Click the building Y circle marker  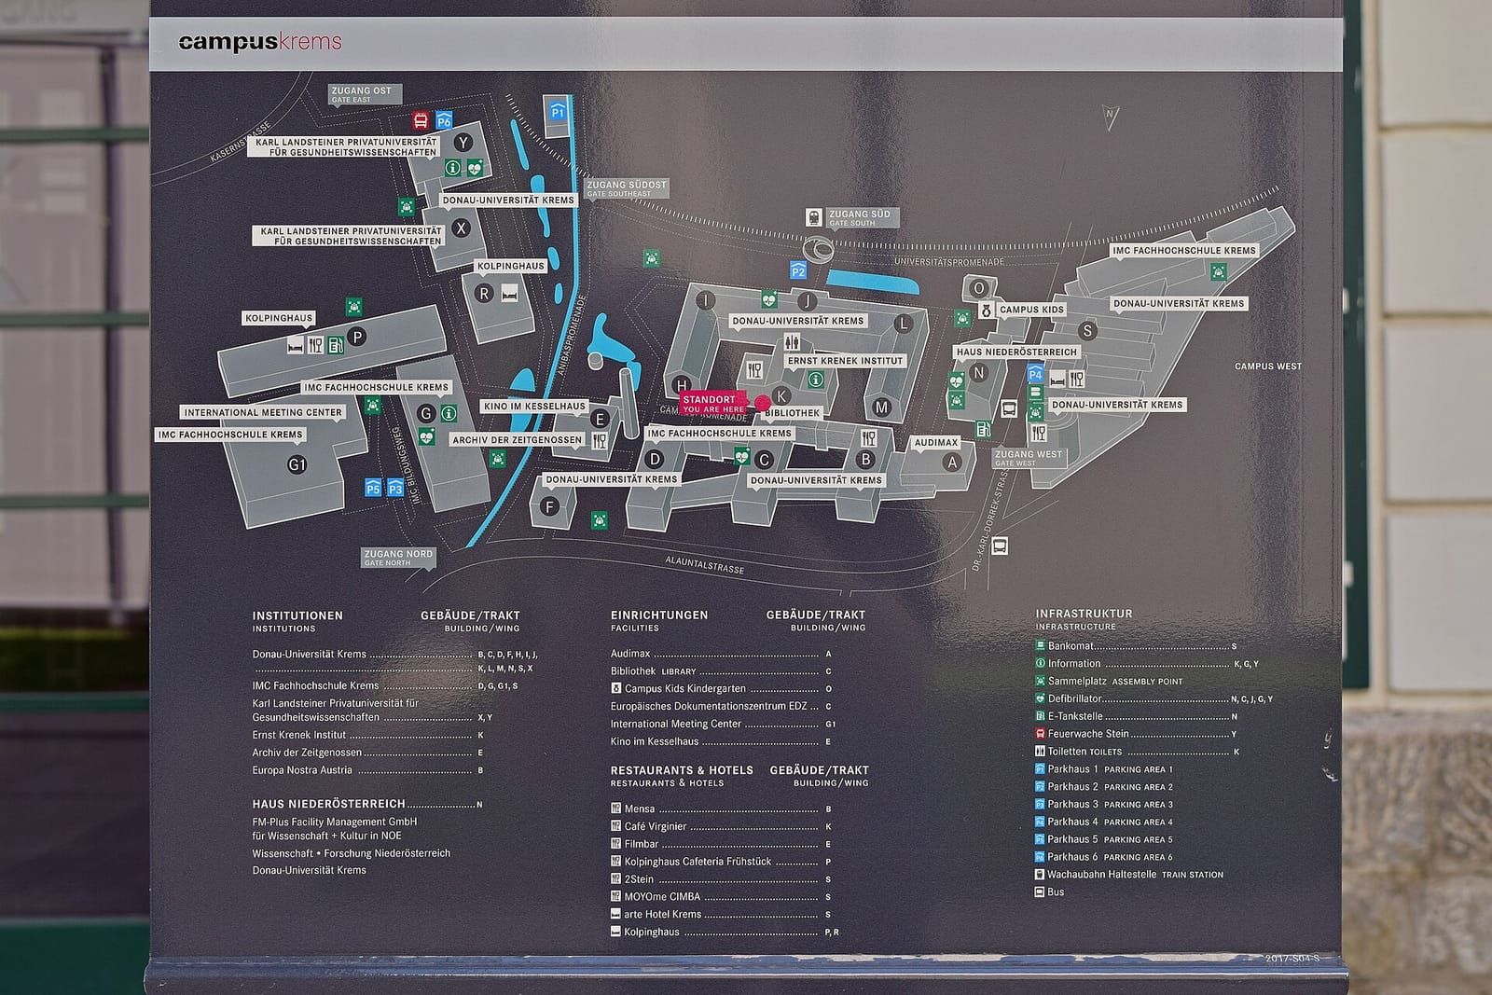point(463,143)
